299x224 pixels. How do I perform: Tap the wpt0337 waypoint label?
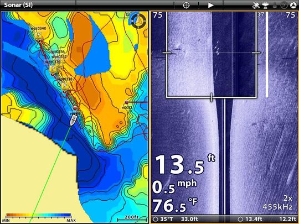pos(59,56)
